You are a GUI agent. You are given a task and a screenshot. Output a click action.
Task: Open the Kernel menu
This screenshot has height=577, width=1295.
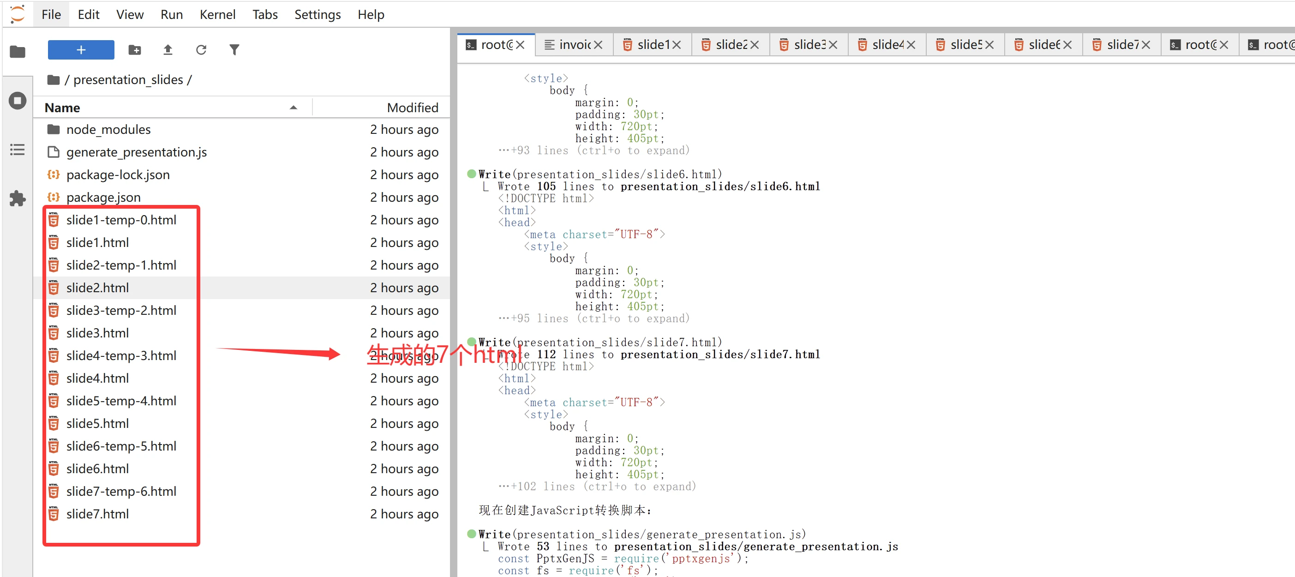(217, 15)
